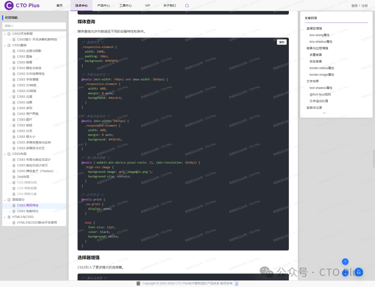Open CSS3 颜色与渐变 article
Image resolution: width=375 pixels, height=287 pixels.
pyautogui.click(x=29, y=68)
